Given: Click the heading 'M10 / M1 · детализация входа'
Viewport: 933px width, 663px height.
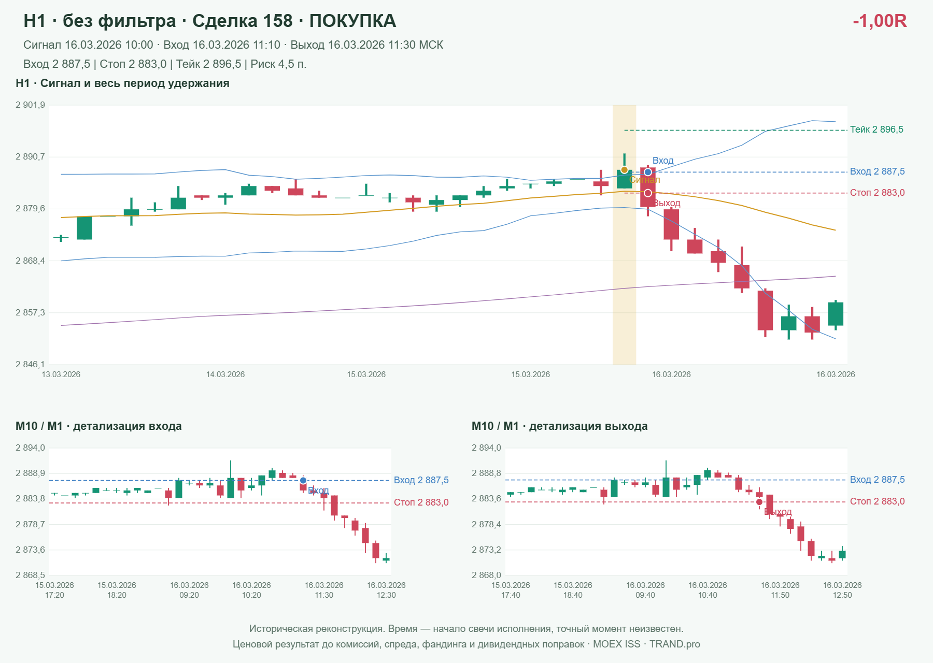Looking at the screenshot, I should tap(98, 426).
